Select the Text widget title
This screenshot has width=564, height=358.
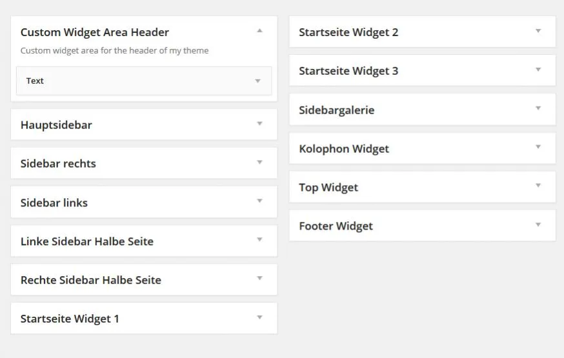click(35, 81)
